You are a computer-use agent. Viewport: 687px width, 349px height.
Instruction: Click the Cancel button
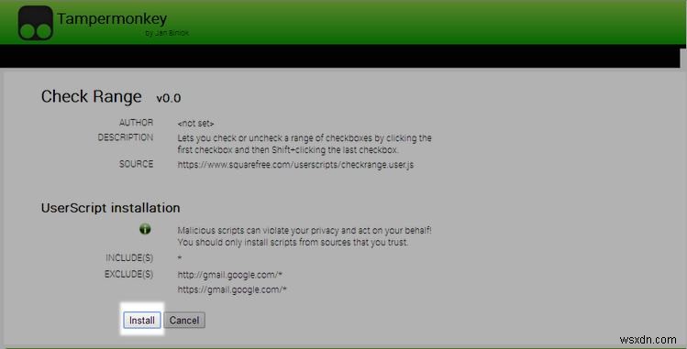184,320
